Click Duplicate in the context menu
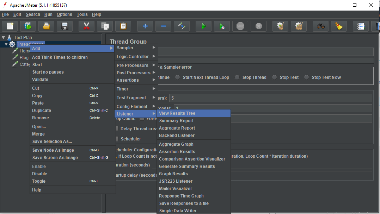The width and height of the screenshot is (380, 214). [42, 111]
